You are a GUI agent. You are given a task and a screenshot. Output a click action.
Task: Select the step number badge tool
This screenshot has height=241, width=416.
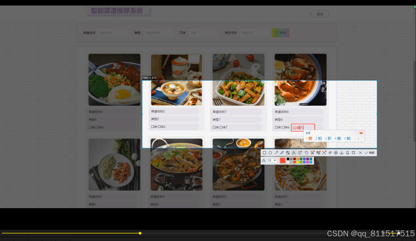[300, 153]
